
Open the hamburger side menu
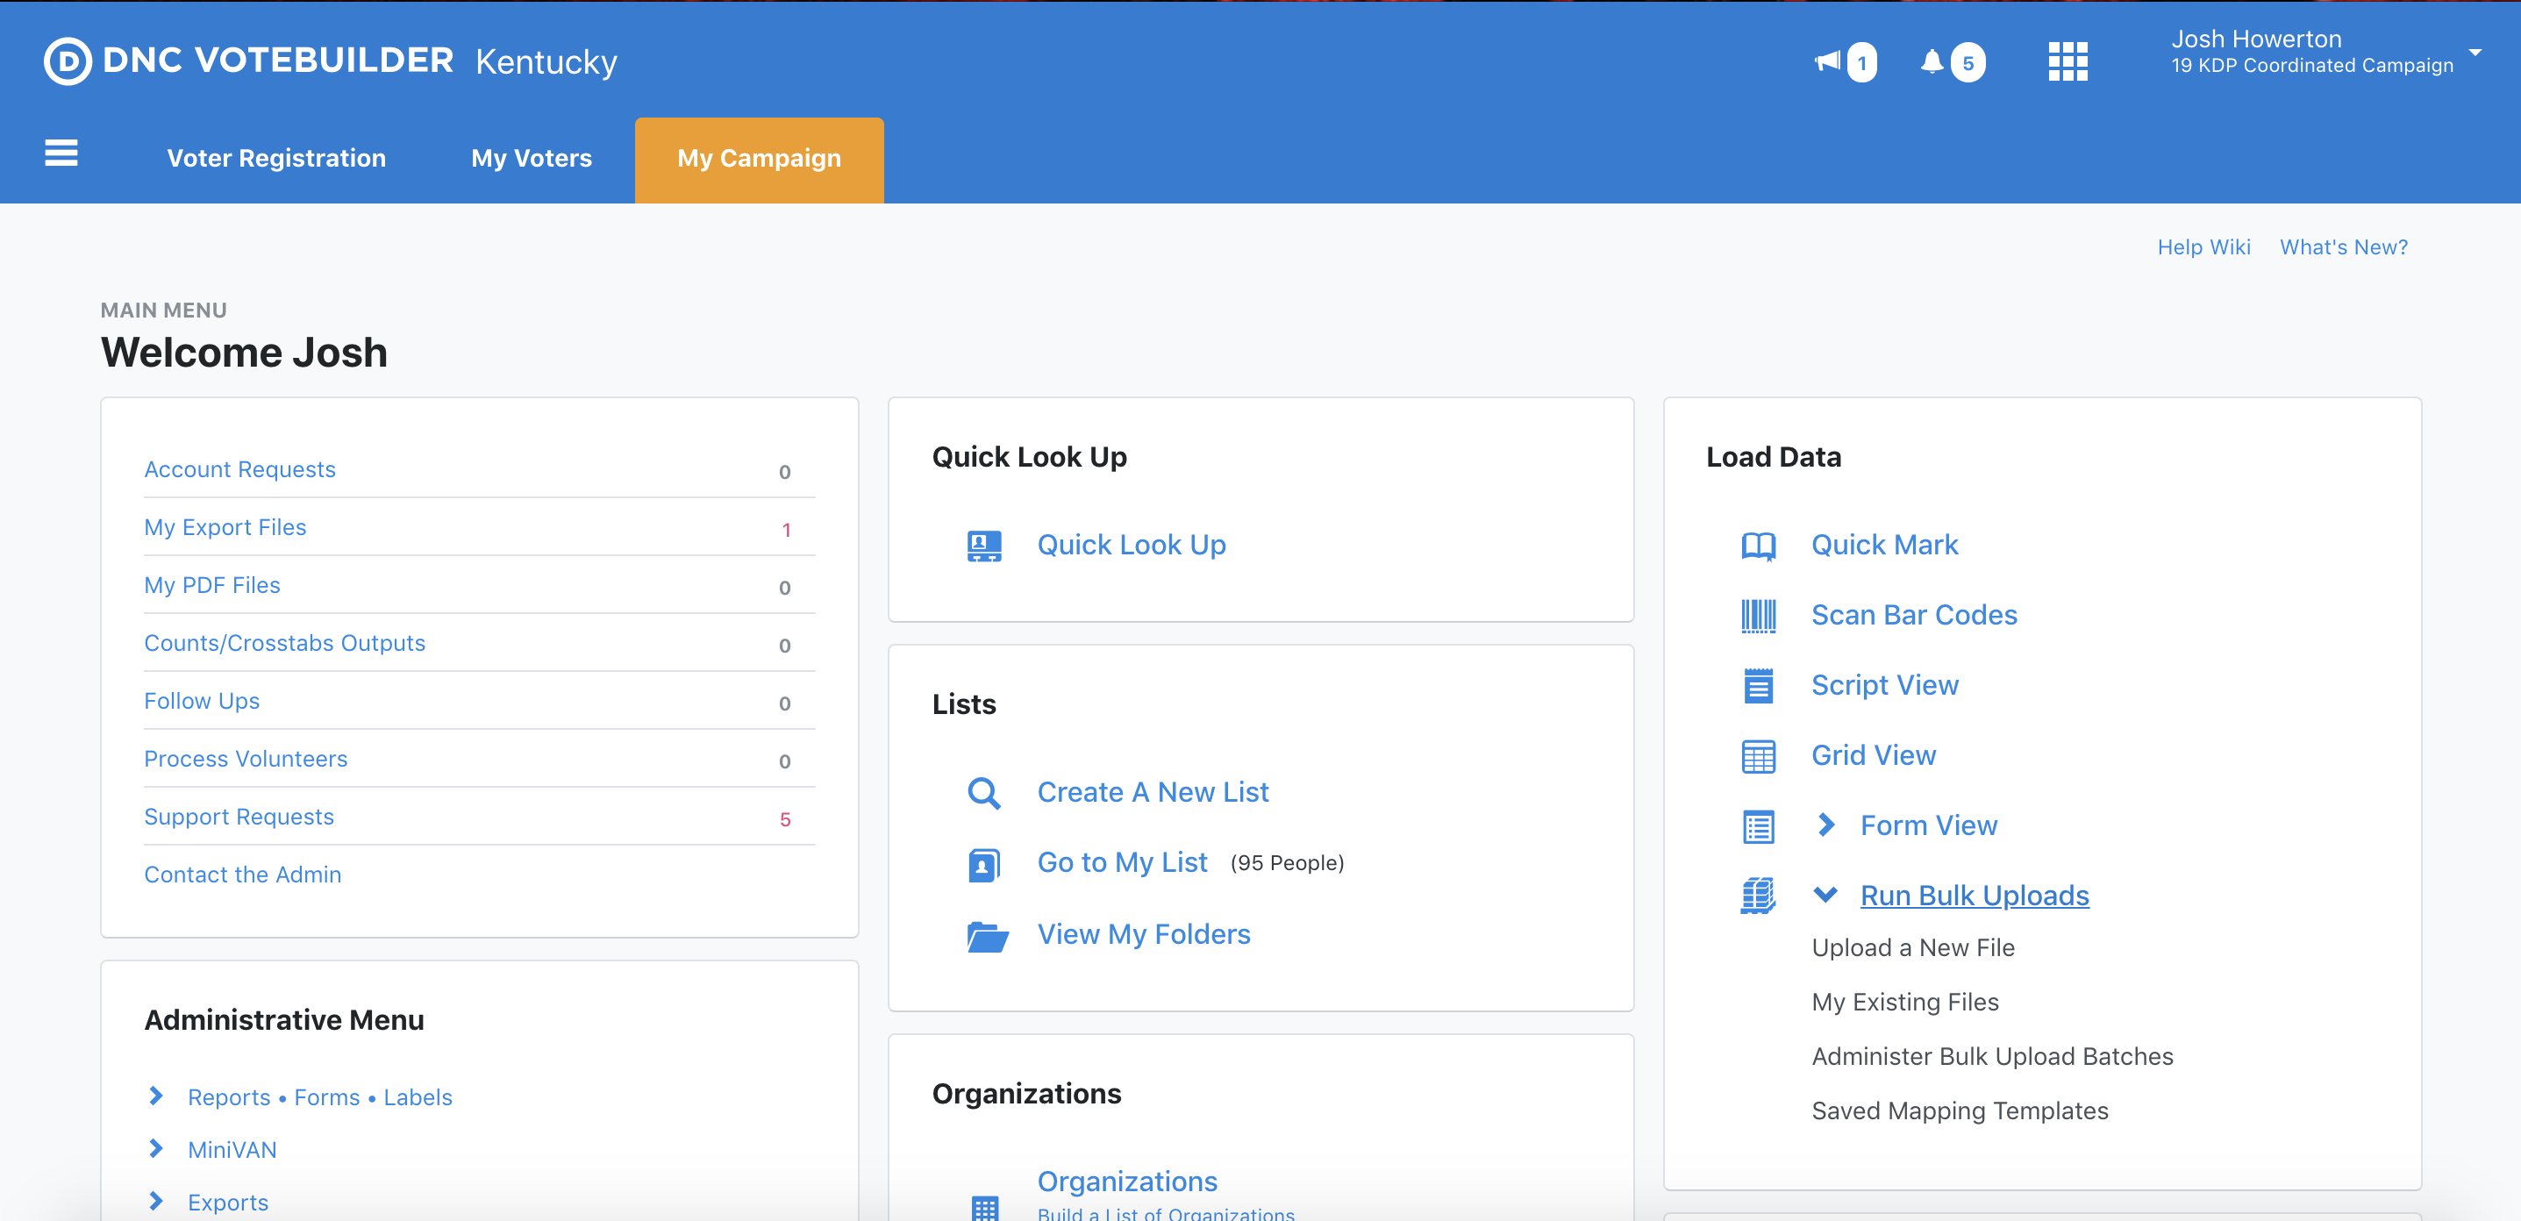click(61, 154)
